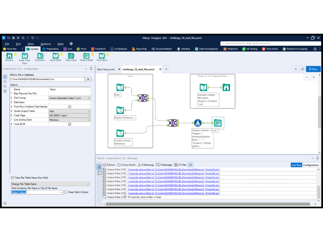Select the Formula tool on canvas
The height and width of the screenshot is (242, 323).
198,123
